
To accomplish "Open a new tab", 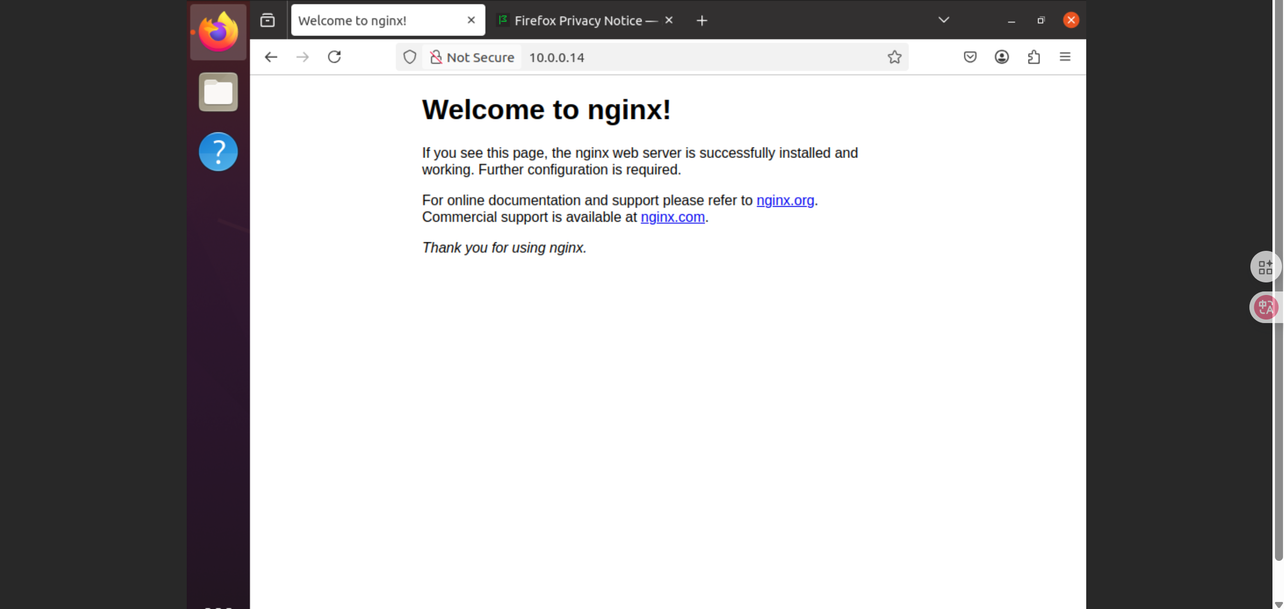I will tap(702, 21).
